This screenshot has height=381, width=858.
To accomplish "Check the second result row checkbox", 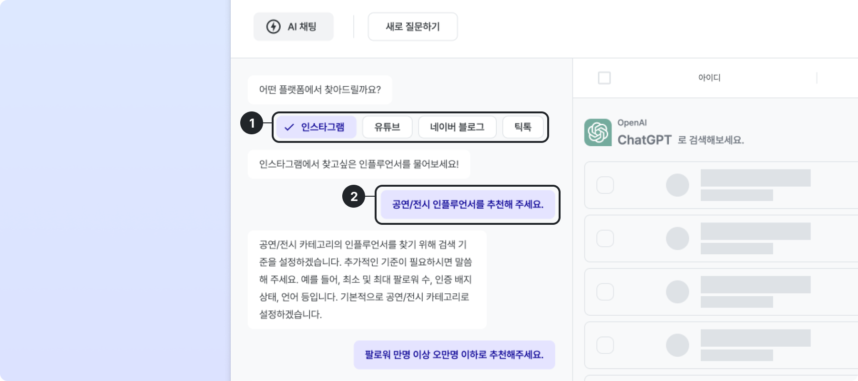I will (x=605, y=239).
